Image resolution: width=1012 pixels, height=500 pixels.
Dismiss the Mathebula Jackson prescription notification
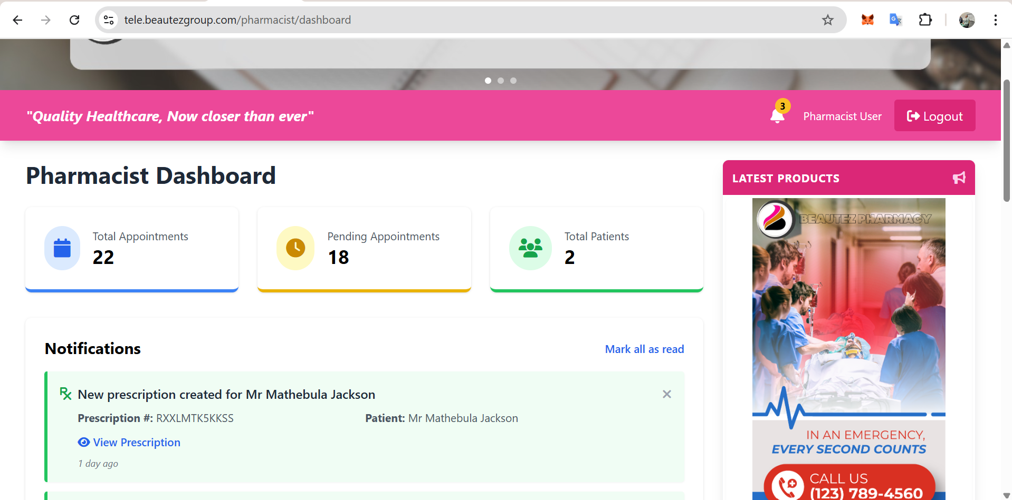[667, 394]
